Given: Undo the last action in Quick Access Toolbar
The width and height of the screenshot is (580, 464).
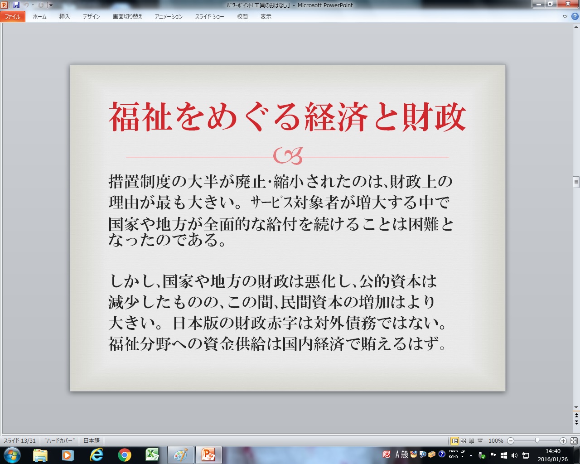Looking at the screenshot, I should point(26,5).
